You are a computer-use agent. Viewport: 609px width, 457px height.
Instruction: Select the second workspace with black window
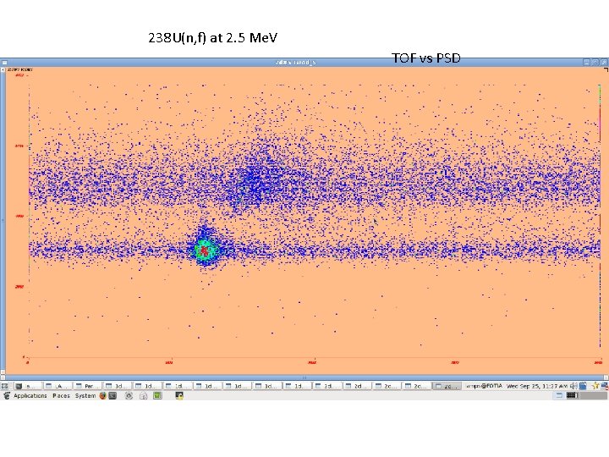571,395
